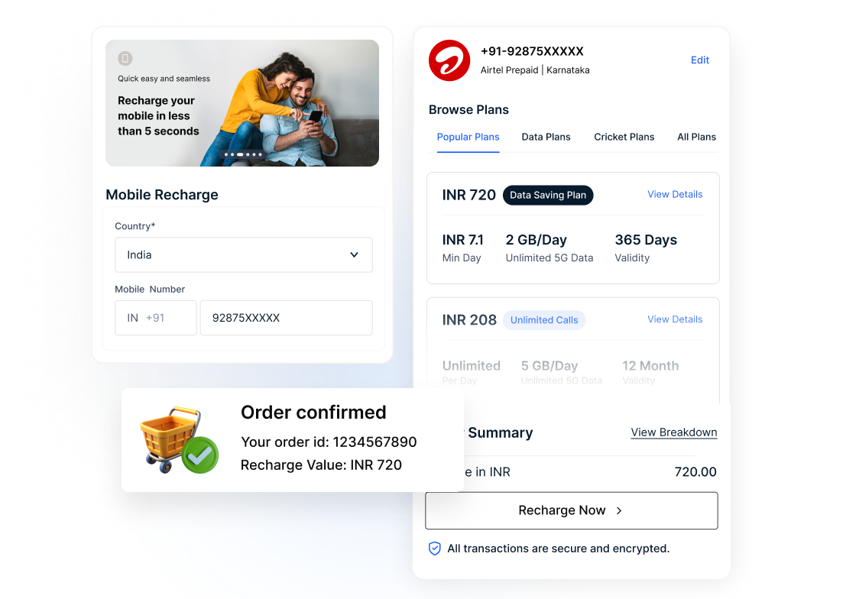Switch to the Popular Plans tab

click(x=468, y=137)
